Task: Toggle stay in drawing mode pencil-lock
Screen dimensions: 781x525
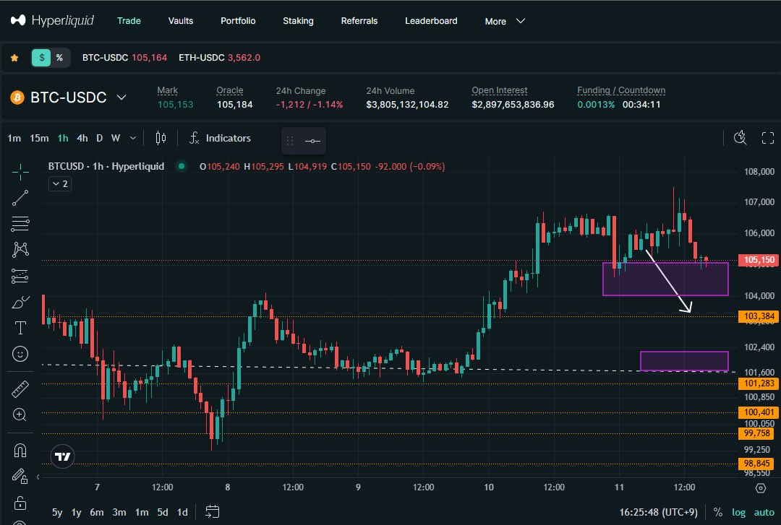Action: tap(20, 476)
